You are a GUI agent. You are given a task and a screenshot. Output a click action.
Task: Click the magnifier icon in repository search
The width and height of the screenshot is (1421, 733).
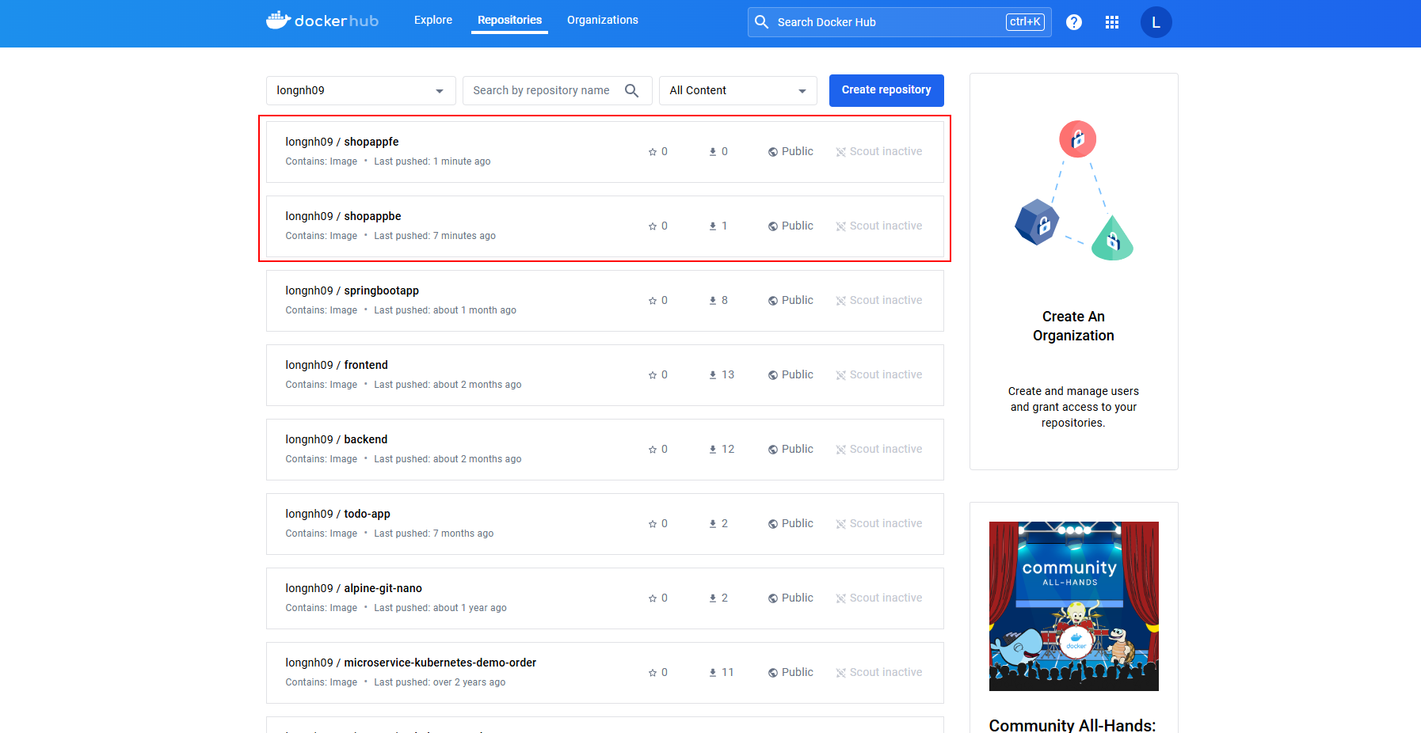point(631,90)
